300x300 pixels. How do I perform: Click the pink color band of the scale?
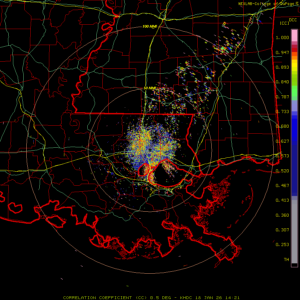[x=294, y=36]
